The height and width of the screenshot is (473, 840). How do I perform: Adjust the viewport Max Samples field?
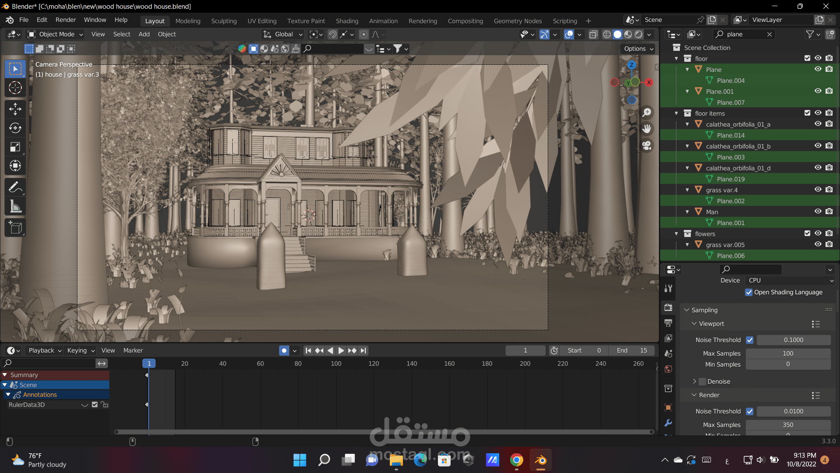787,353
